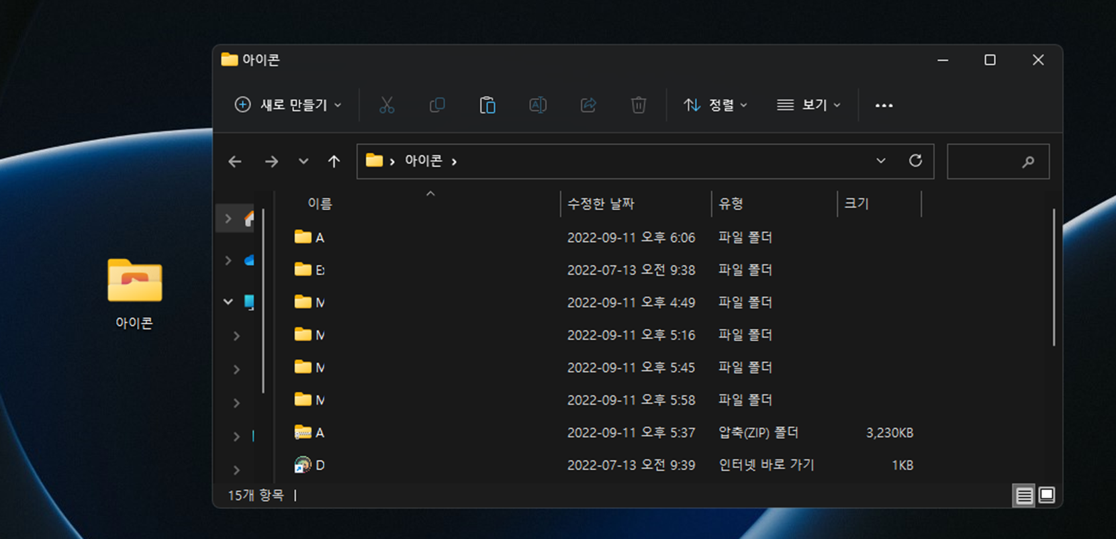Go forward with the right arrow
Image resolution: width=1116 pixels, height=539 pixels.
(271, 162)
